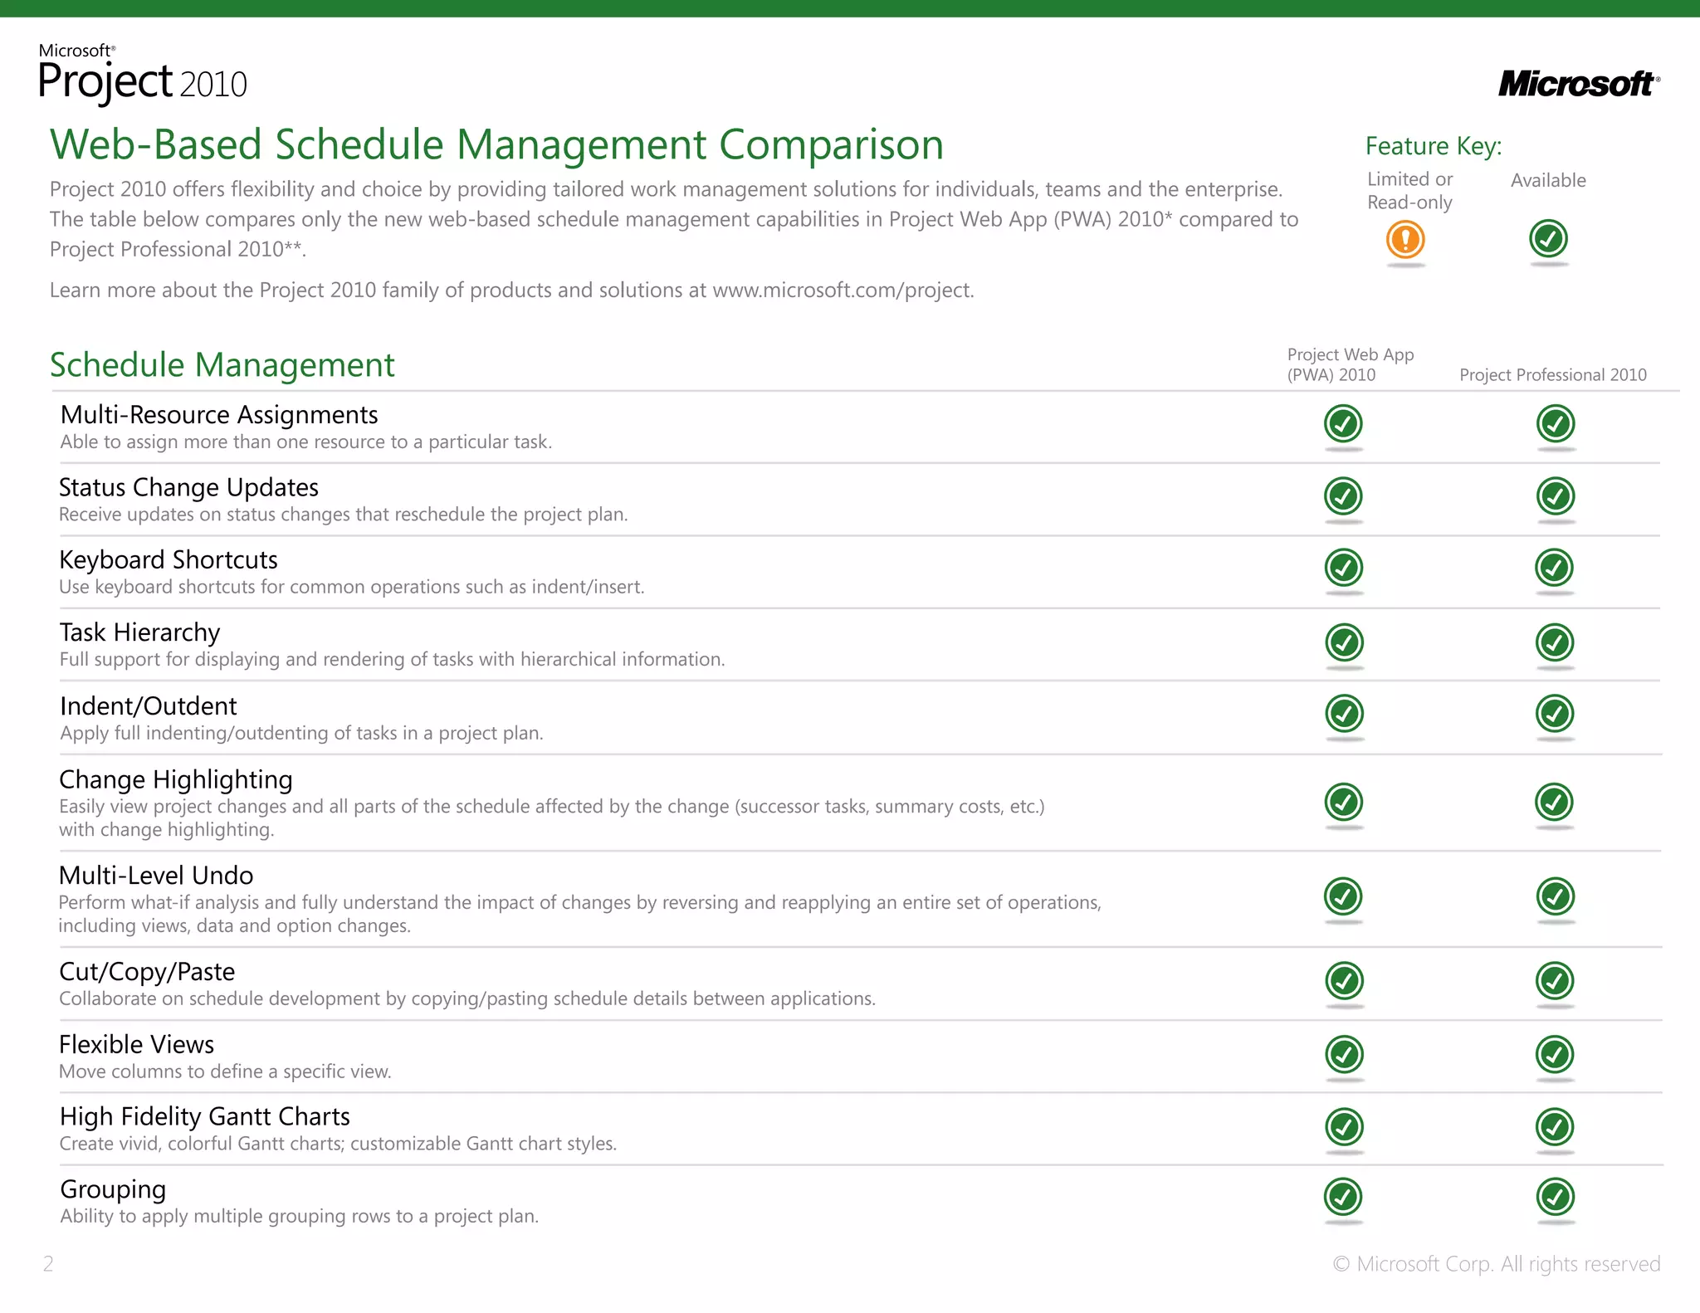Screen dimensions: 1700x1313
Task: Click PWA checkmark for Keyboard Shortcuts
Action: tap(1344, 568)
